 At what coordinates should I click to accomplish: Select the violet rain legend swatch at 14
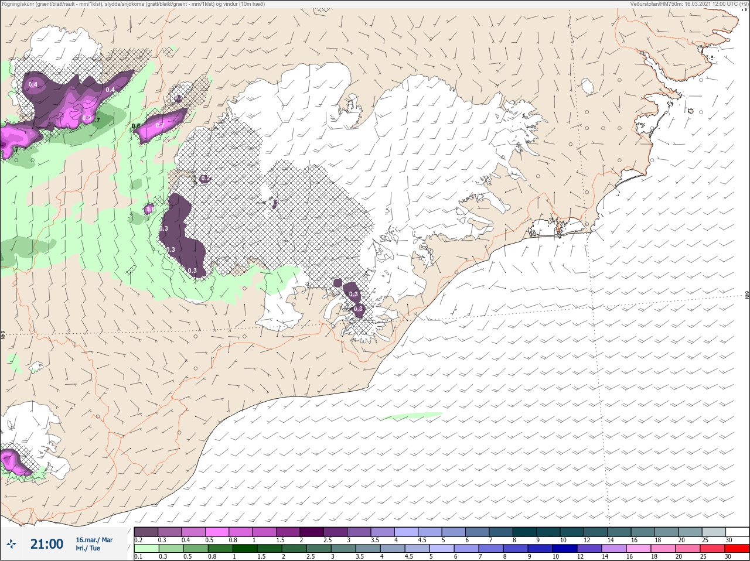614,549
